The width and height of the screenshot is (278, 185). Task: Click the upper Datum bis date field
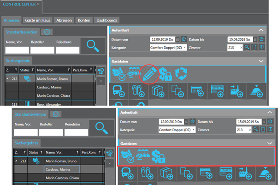tap(239, 39)
